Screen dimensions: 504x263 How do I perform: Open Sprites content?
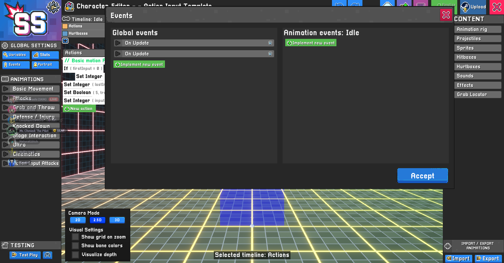pos(478,48)
